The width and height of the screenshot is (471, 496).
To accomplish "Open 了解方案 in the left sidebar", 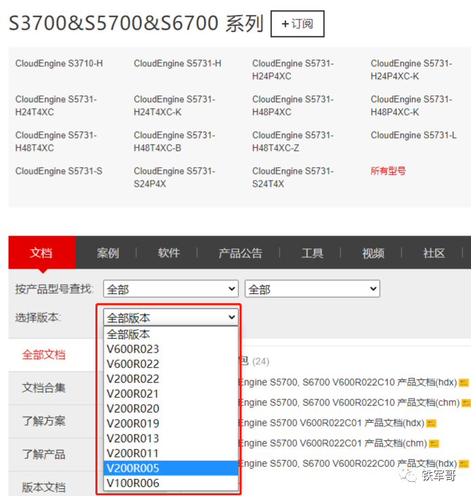I will coord(44,421).
